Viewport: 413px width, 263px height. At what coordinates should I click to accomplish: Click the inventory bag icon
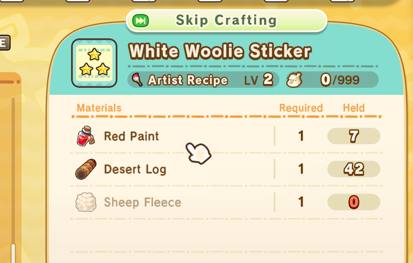click(x=294, y=80)
